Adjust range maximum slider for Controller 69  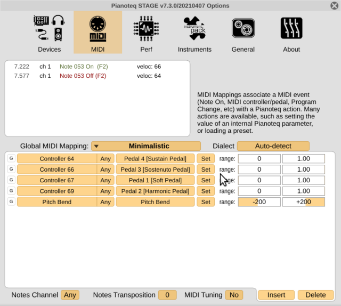click(x=304, y=191)
